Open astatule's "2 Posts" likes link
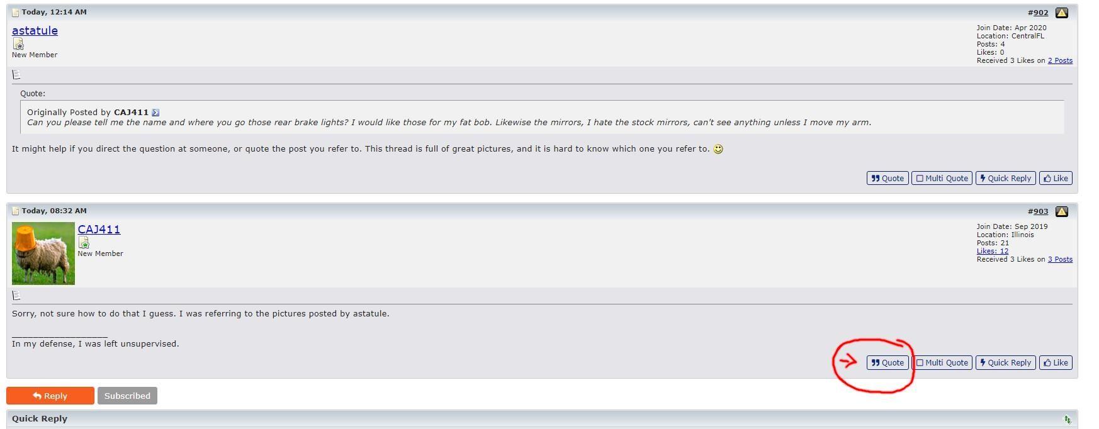Image resolution: width=1099 pixels, height=429 pixels. (1060, 61)
